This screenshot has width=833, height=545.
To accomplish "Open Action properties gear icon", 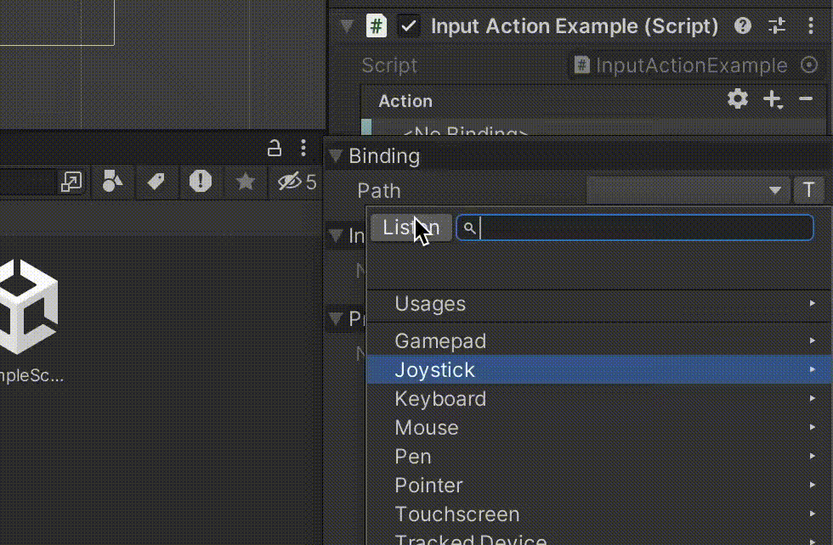I will point(738,99).
